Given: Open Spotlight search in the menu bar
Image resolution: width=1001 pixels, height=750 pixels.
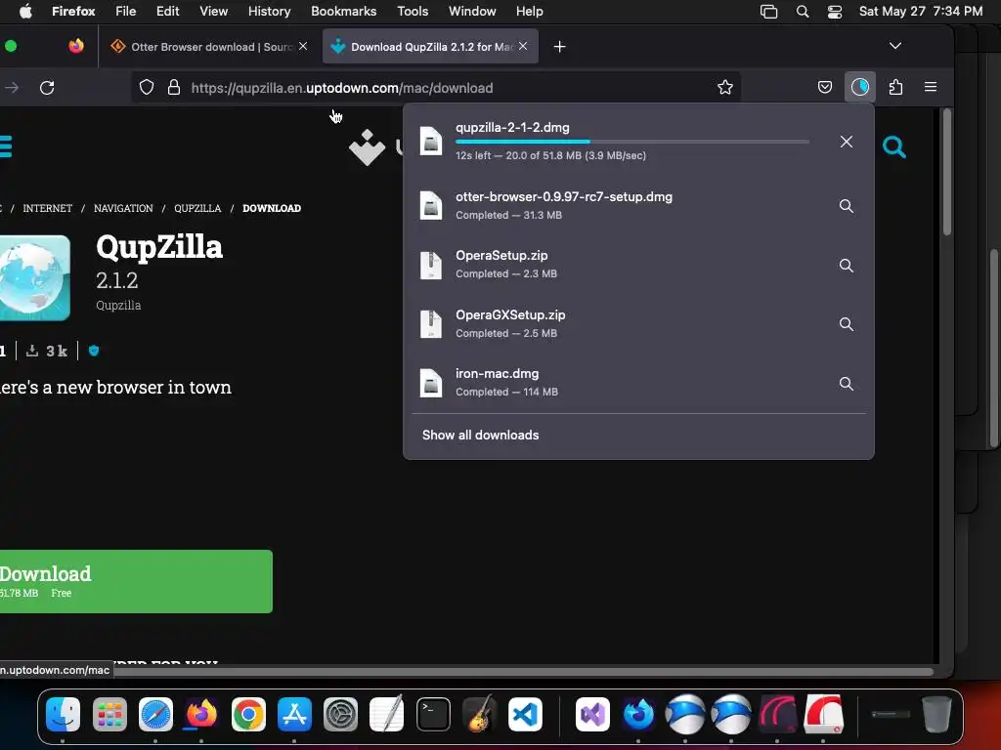Looking at the screenshot, I should 803,12.
